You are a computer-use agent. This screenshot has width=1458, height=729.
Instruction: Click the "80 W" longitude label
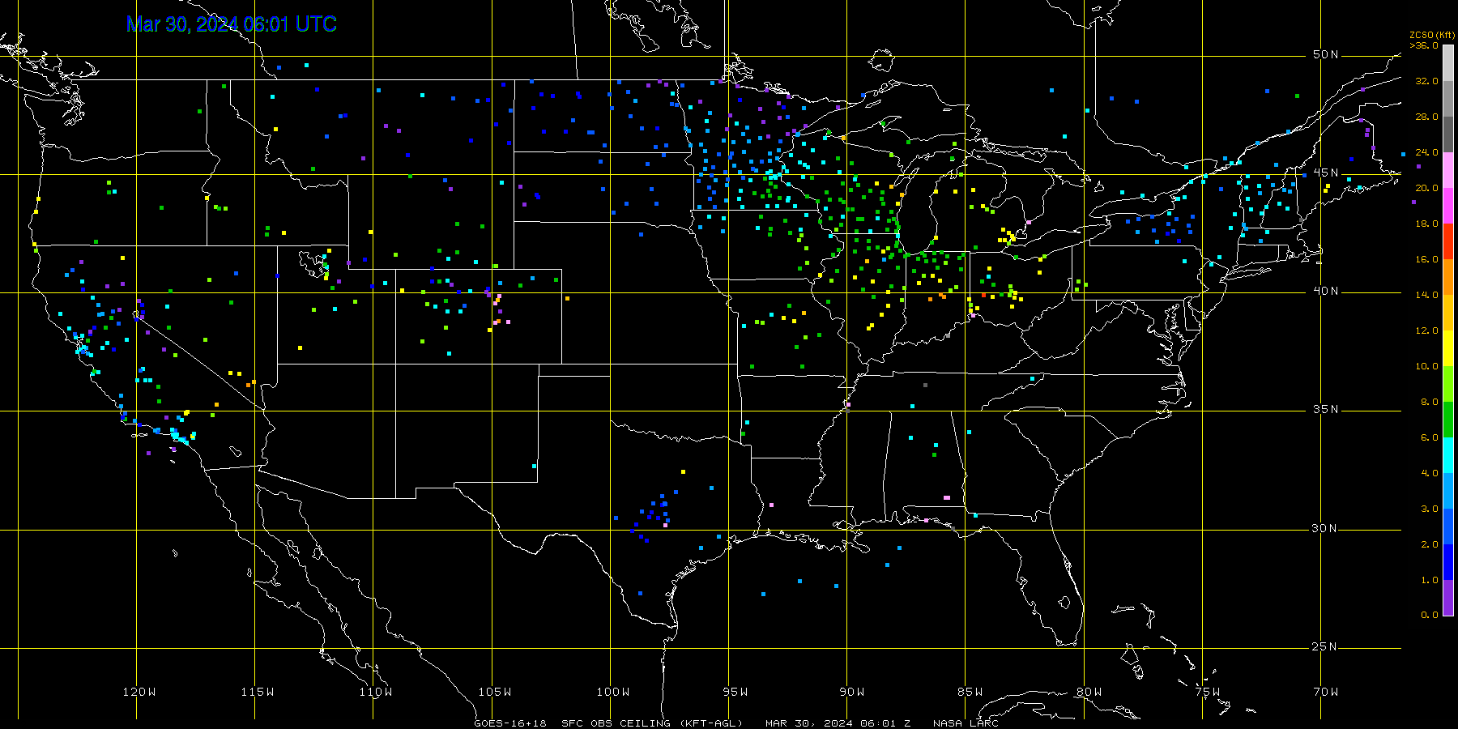click(1089, 692)
